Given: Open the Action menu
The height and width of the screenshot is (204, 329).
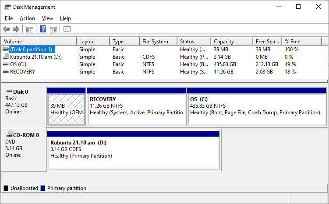Looking at the screenshot, I should (x=27, y=18).
